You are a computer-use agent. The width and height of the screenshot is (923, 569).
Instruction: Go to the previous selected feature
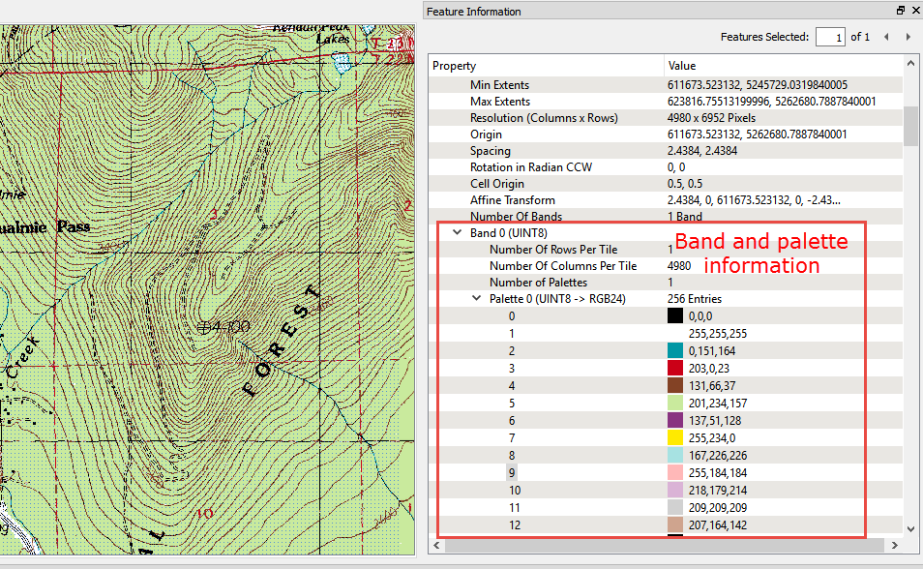(x=886, y=37)
